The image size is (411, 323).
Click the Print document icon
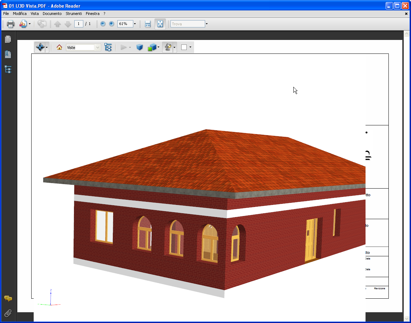tap(10, 24)
